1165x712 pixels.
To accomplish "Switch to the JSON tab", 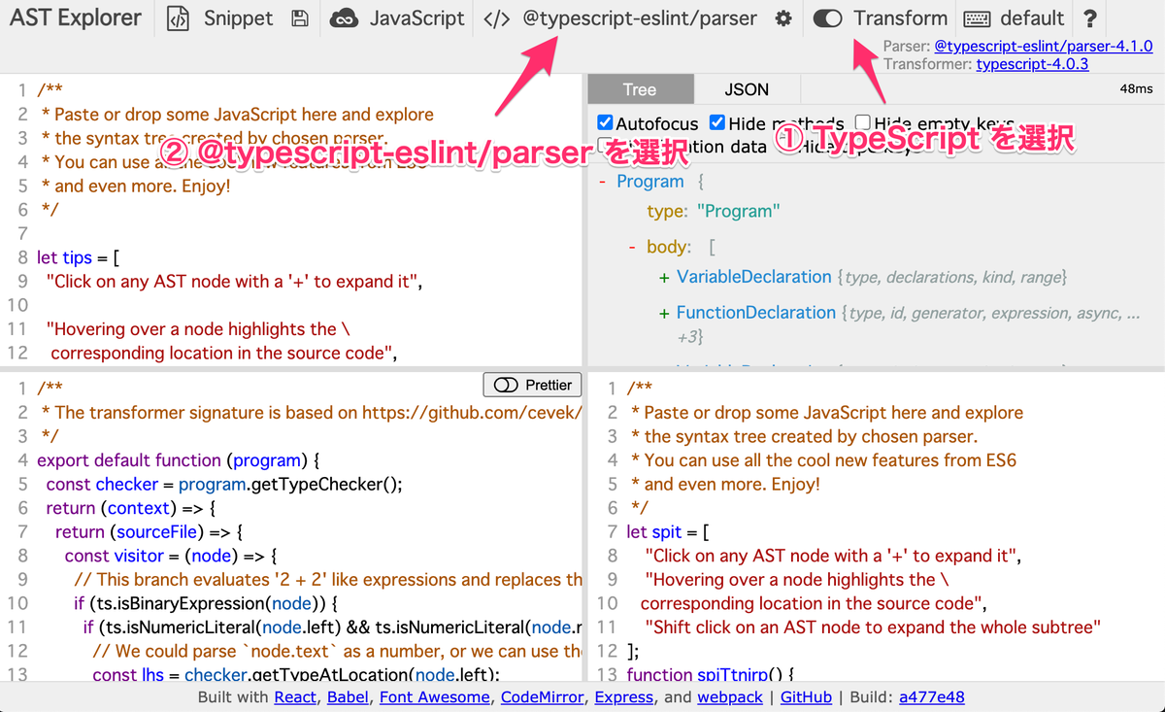I will point(747,89).
